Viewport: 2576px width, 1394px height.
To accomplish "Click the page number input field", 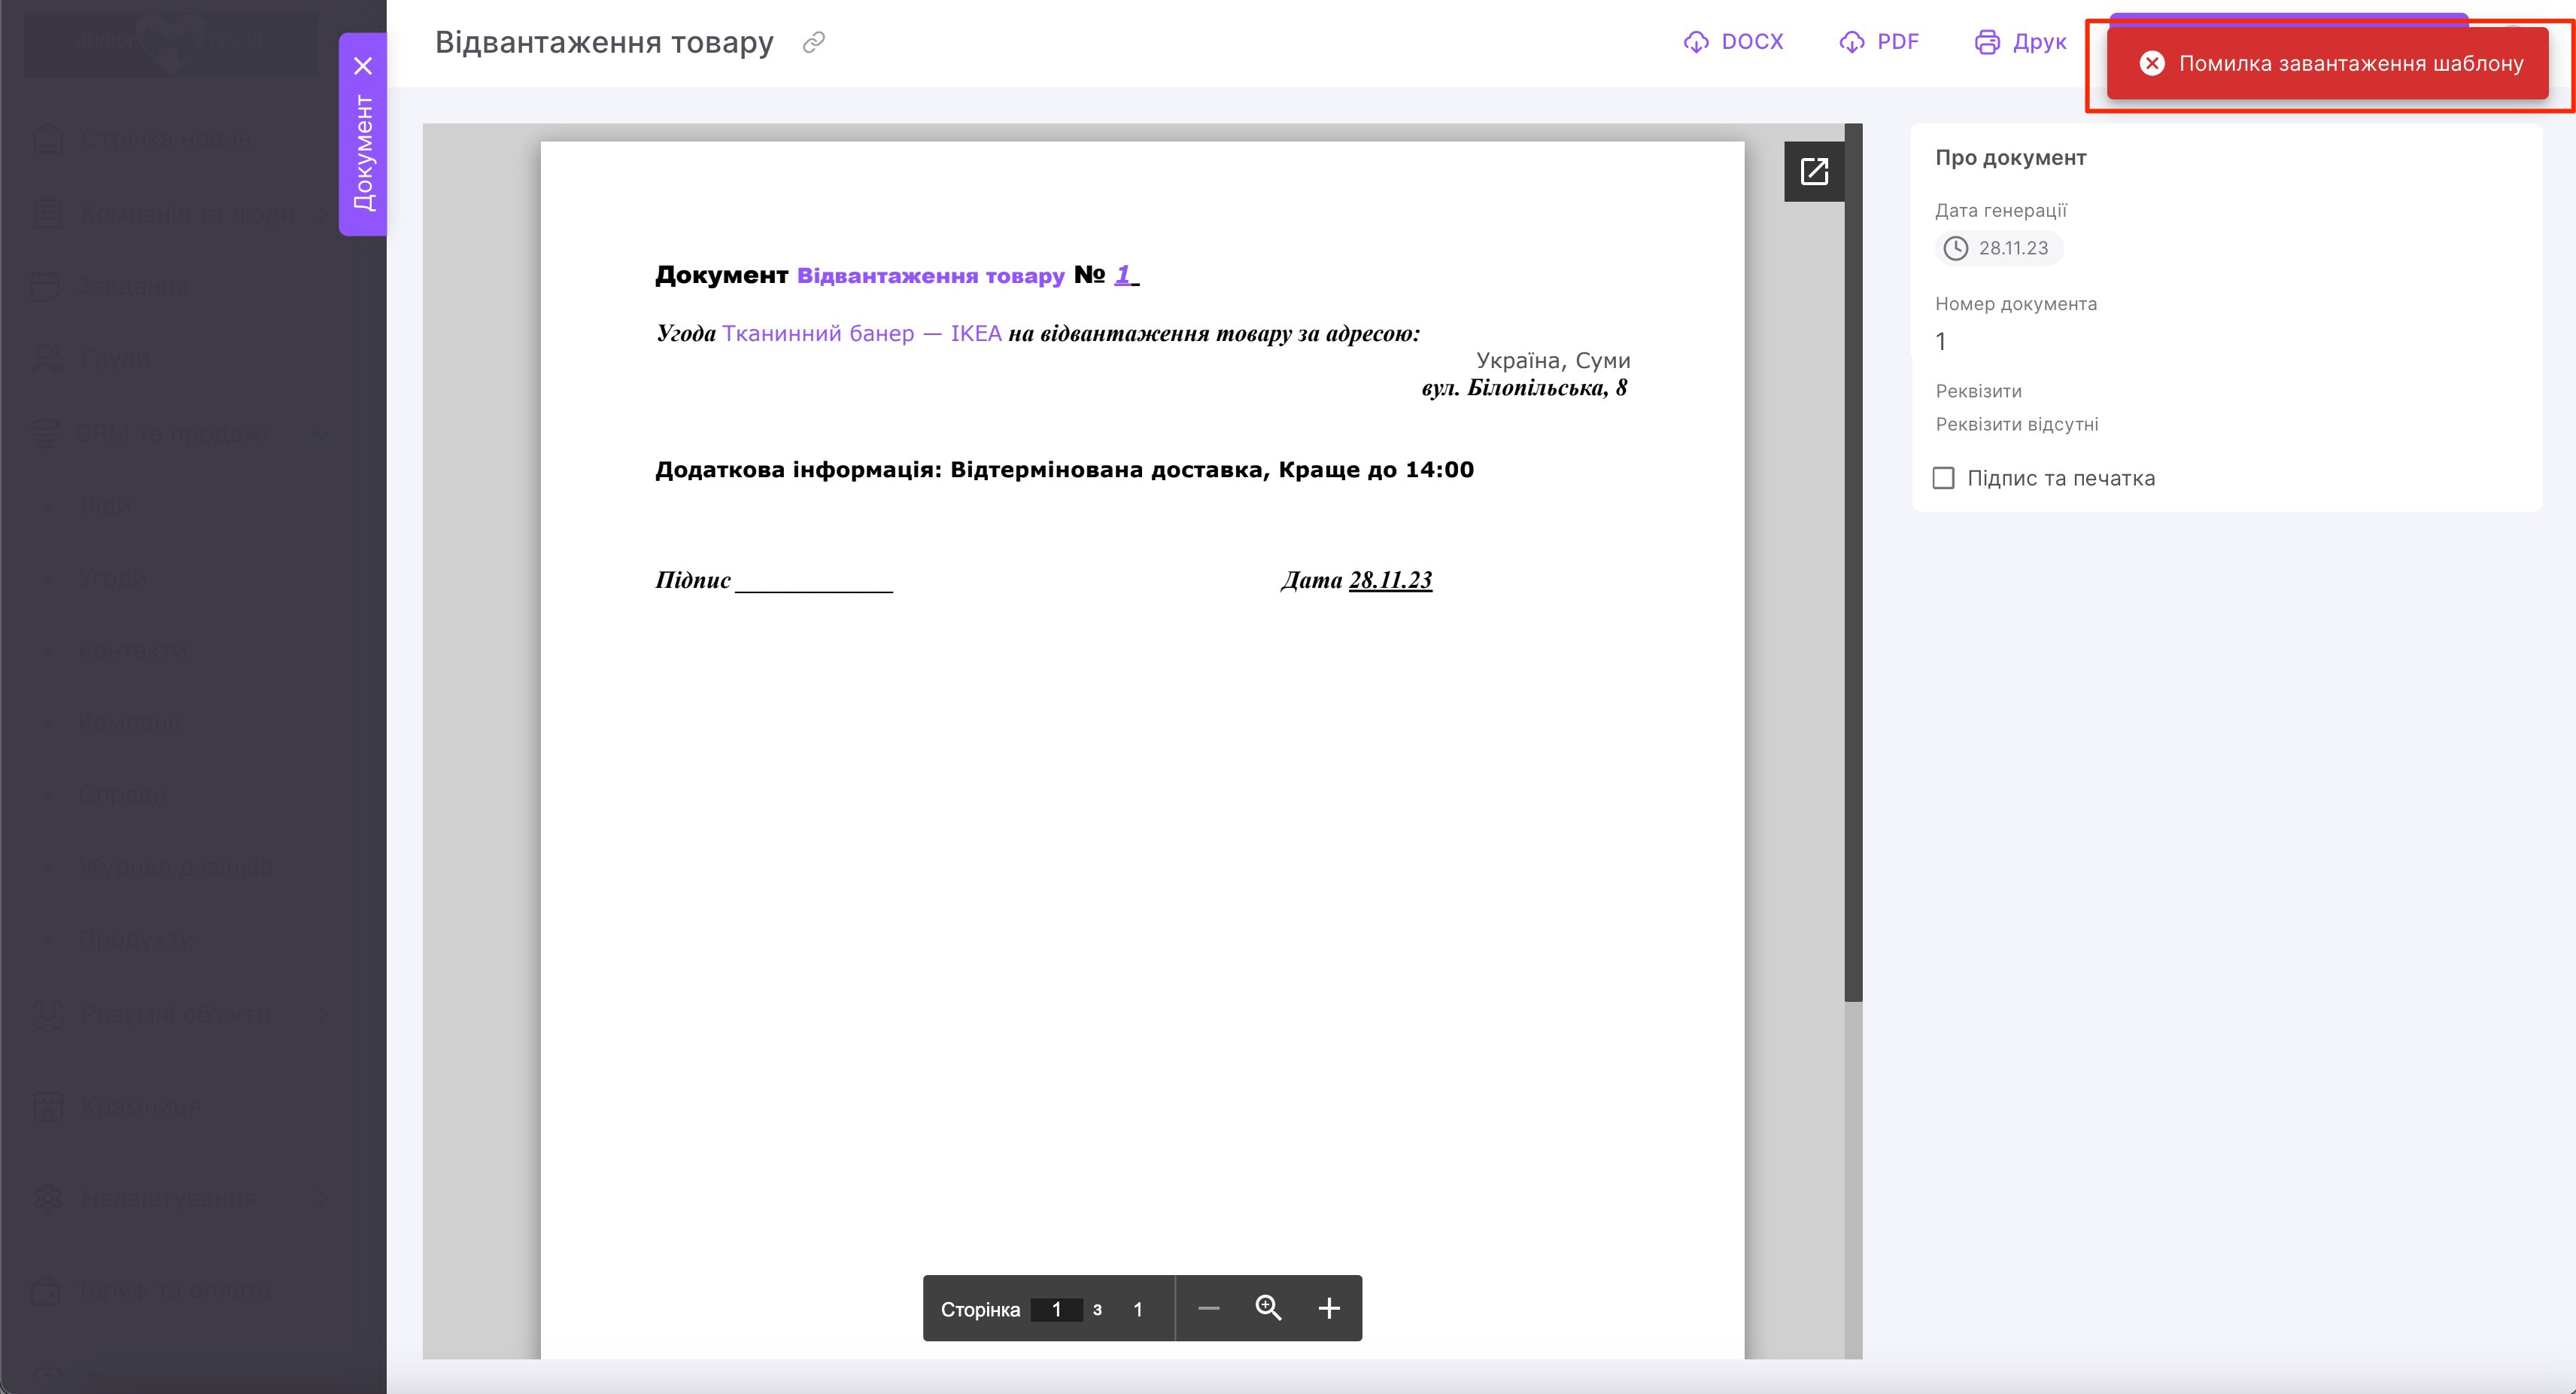I will [1056, 1309].
